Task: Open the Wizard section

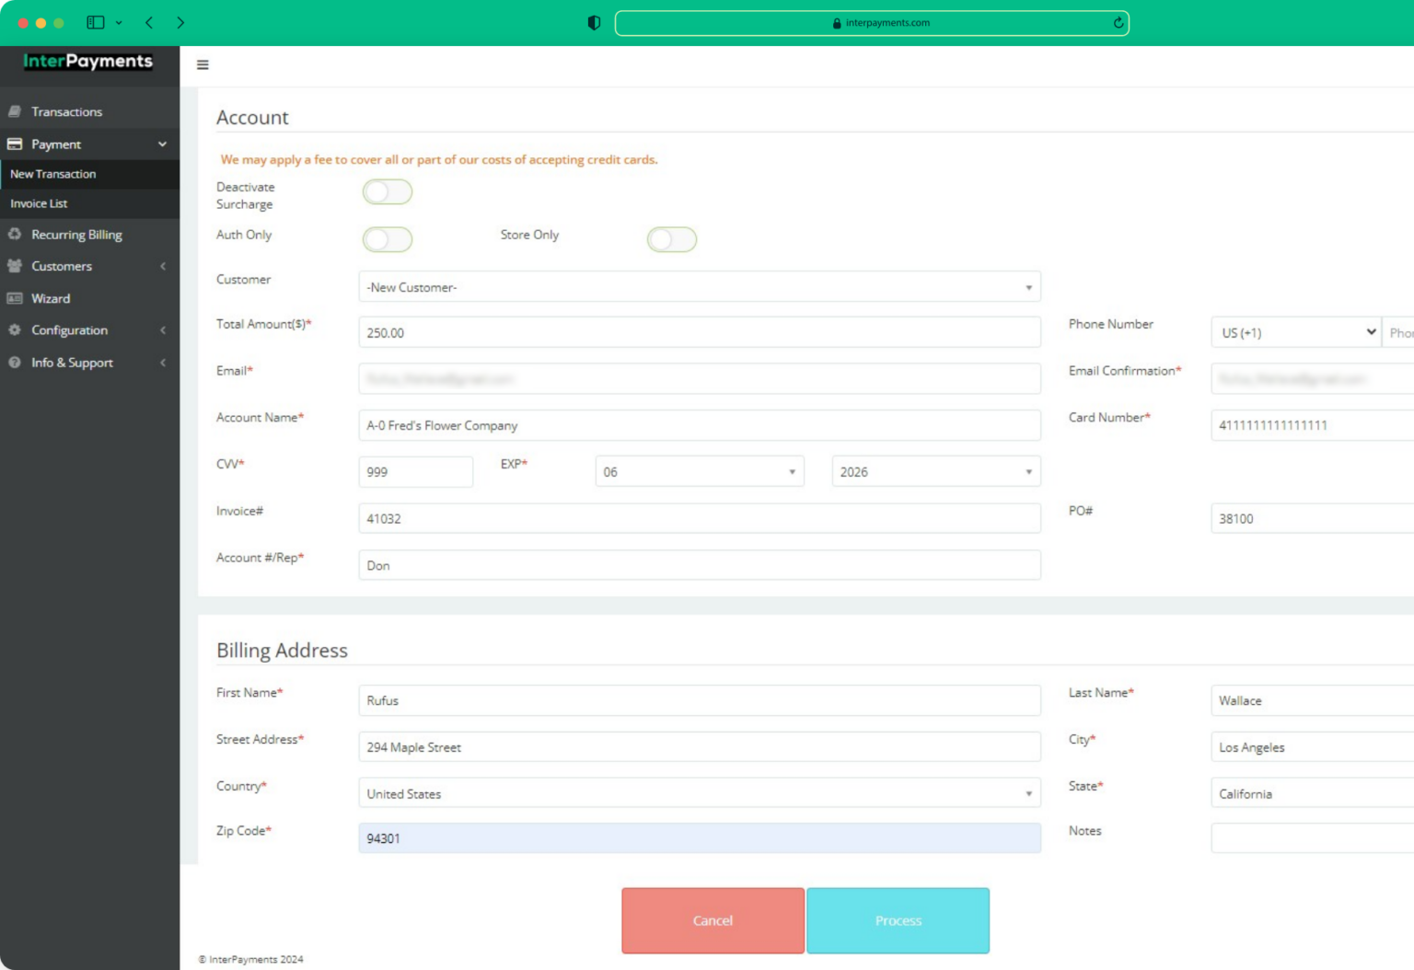Action: (x=50, y=298)
